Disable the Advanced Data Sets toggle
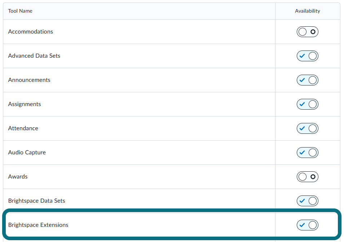 click(x=307, y=56)
